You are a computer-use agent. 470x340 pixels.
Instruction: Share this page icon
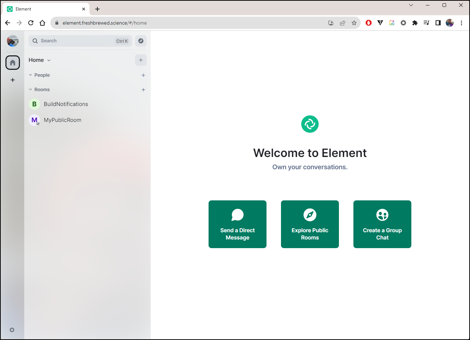click(x=343, y=23)
